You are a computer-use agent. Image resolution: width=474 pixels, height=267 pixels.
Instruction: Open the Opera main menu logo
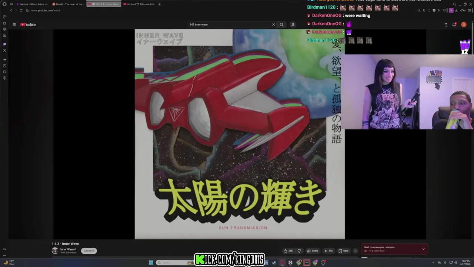point(4,4)
